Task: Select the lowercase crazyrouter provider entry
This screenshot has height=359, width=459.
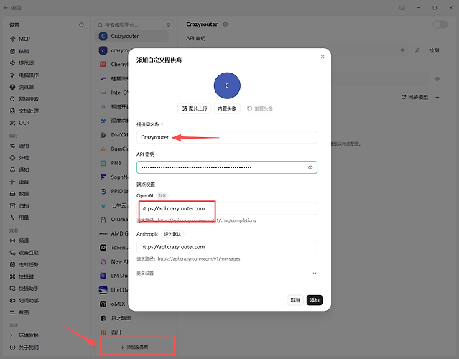Action: coord(113,50)
